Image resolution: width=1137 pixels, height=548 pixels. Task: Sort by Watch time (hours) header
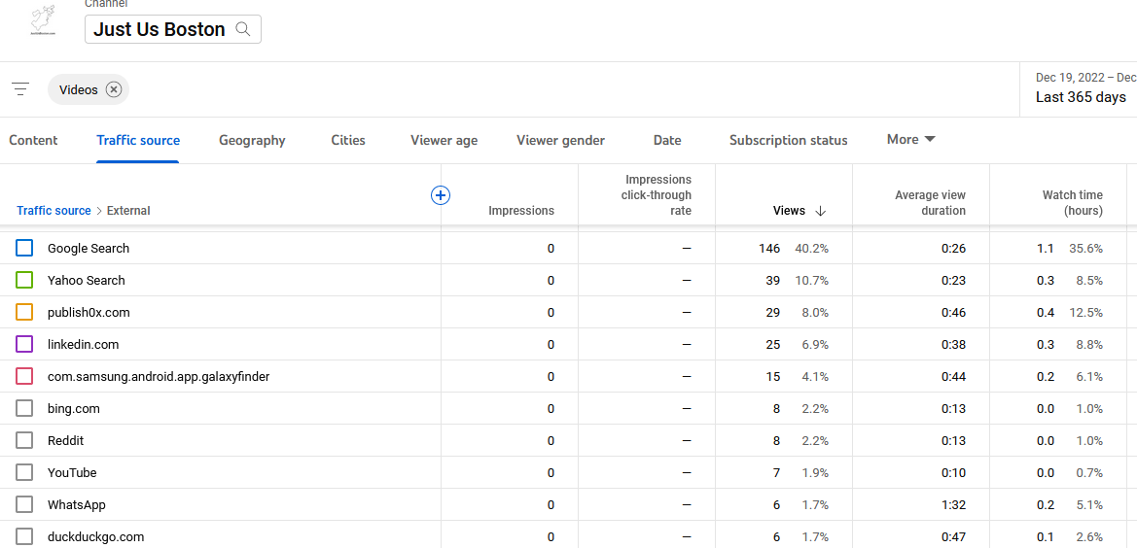(1073, 203)
